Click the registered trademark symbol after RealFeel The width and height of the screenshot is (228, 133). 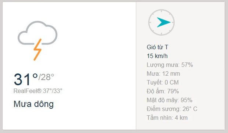39,91
